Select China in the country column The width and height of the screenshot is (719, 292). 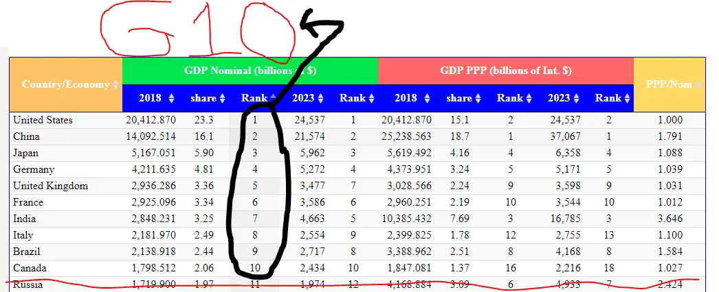pos(26,136)
